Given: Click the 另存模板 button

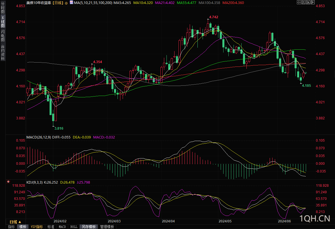Looking at the screenshot, I should (89, 227).
